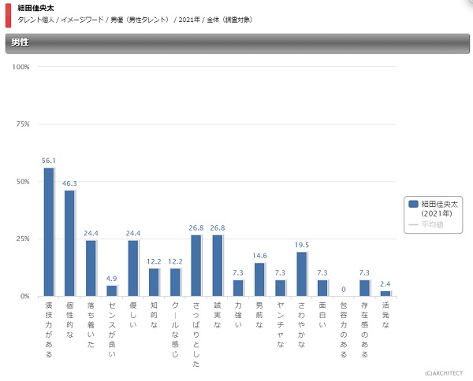This screenshot has width=473, height=381.
Task: Click the 優しい bar
Action: point(132,268)
